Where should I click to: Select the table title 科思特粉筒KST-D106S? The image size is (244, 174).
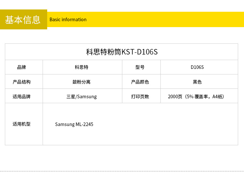122,52
